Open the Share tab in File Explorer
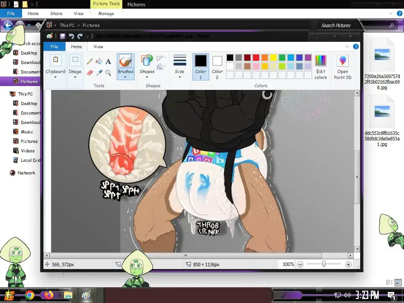The height and width of the screenshot is (303, 404). (56, 14)
